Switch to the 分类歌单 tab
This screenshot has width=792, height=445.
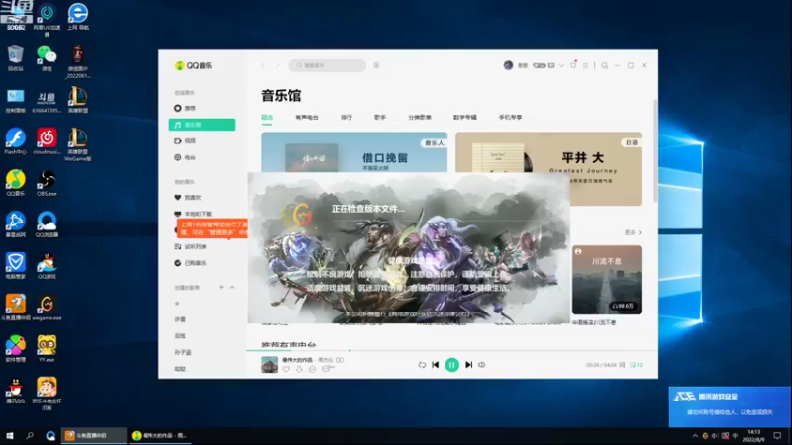[x=420, y=117]
